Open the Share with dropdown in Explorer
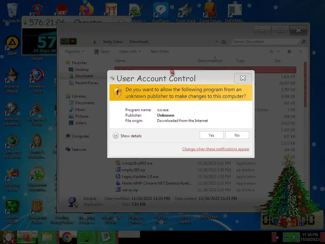Image resolution: width=325 pixels, height=244 pixels. (x=130, y=51)
